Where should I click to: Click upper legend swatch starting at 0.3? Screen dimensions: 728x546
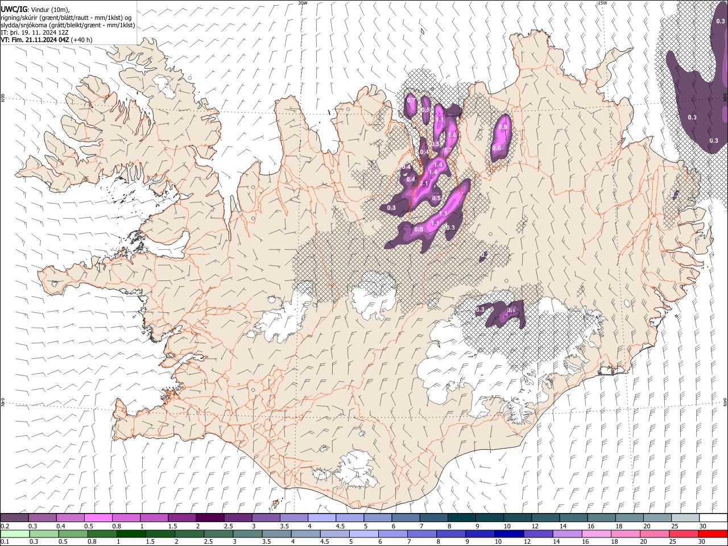(43, 518)
